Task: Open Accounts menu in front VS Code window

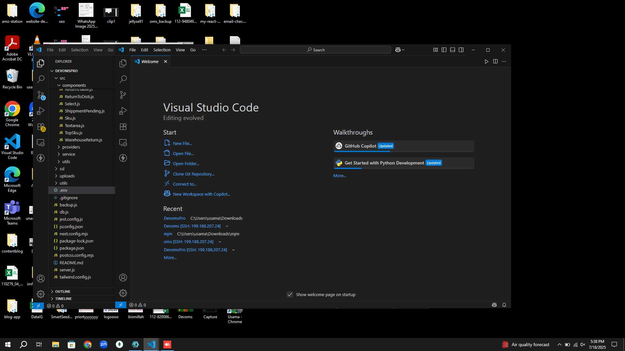Action: tap(123, 278)
